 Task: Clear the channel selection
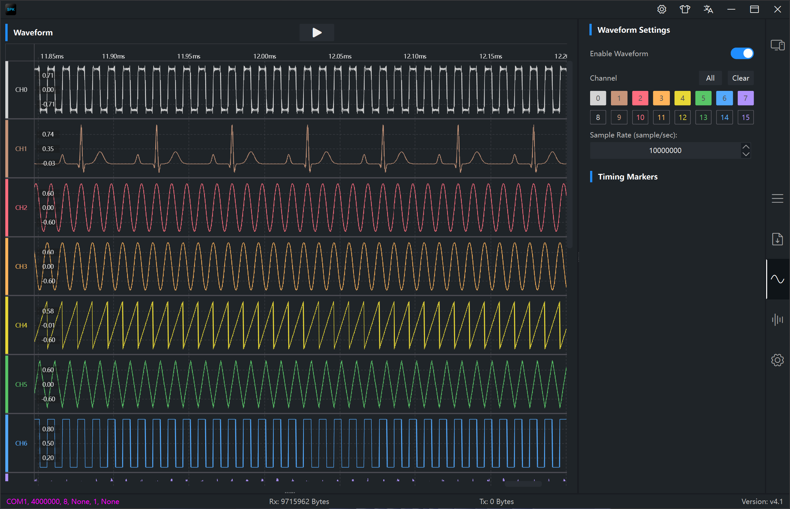tap(741, 78)
